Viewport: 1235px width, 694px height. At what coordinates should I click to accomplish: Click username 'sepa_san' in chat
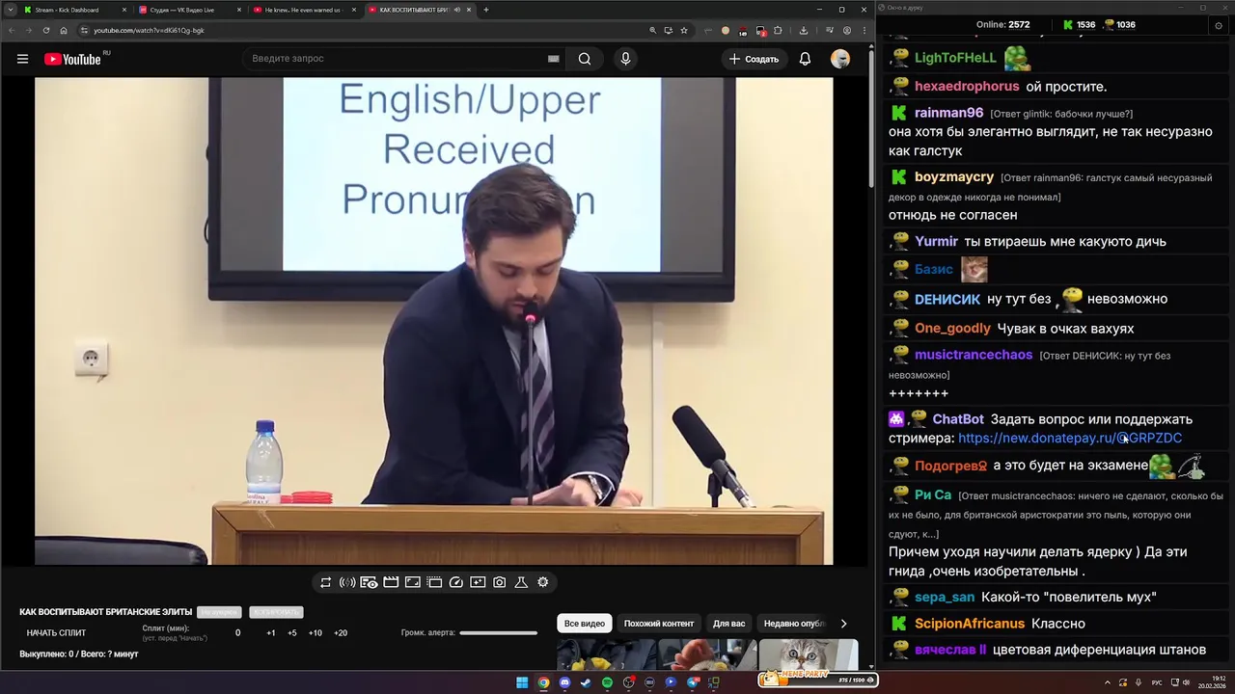click(945, 598)
